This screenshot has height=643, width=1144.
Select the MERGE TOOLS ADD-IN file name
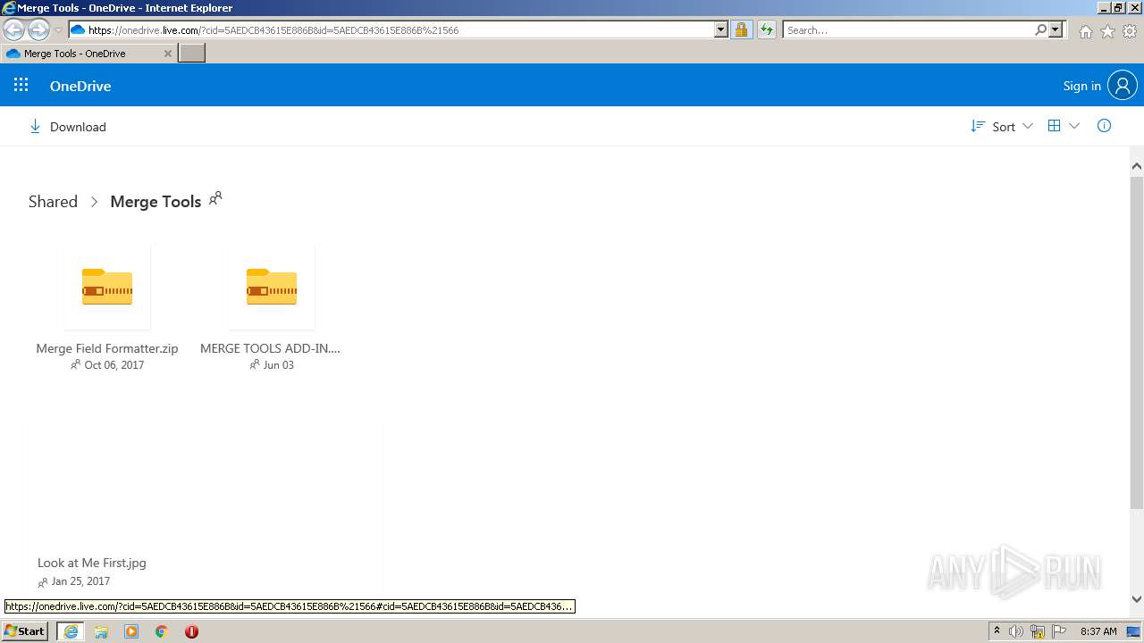coord(270,348)
